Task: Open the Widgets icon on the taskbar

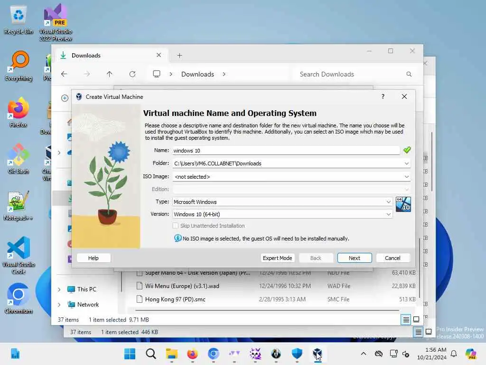Action: pyautogui.click(x=15, y=354)
